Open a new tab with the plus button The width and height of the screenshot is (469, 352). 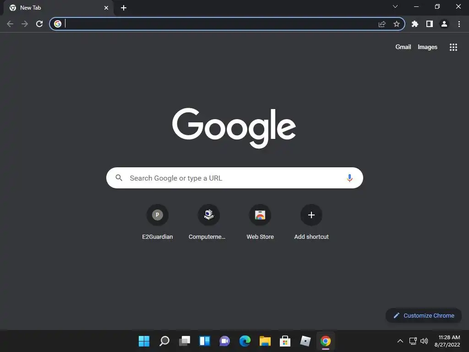click(124, 8)
